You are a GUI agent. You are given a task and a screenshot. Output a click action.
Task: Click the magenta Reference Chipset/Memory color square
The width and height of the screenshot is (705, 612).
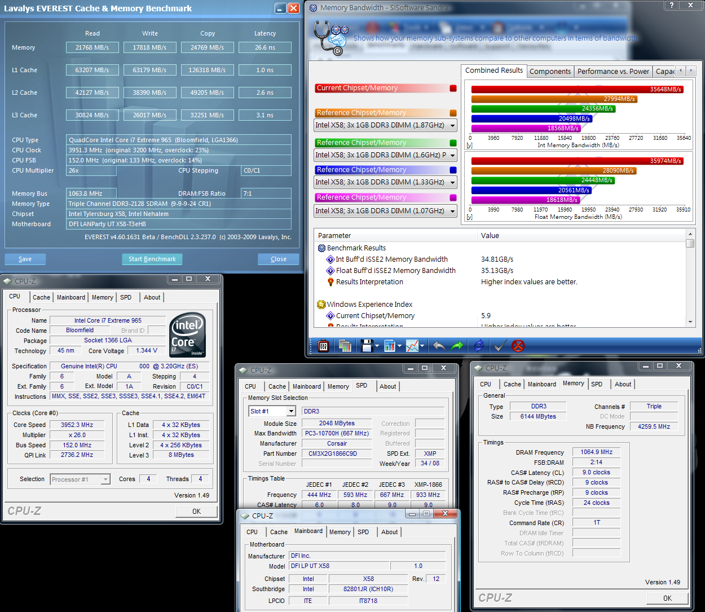pos(453,197)
